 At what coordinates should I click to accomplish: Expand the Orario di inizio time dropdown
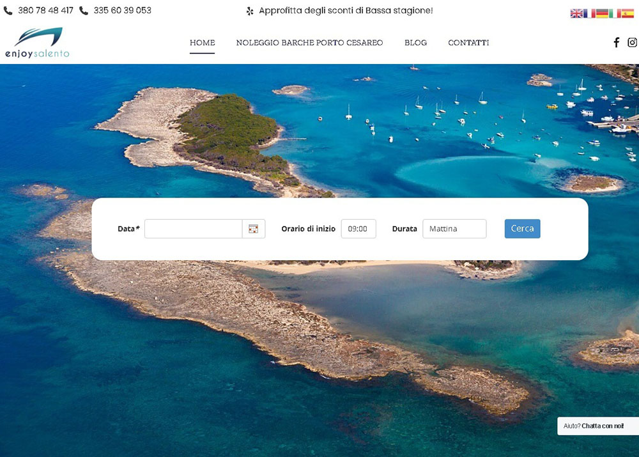[358, 229]
